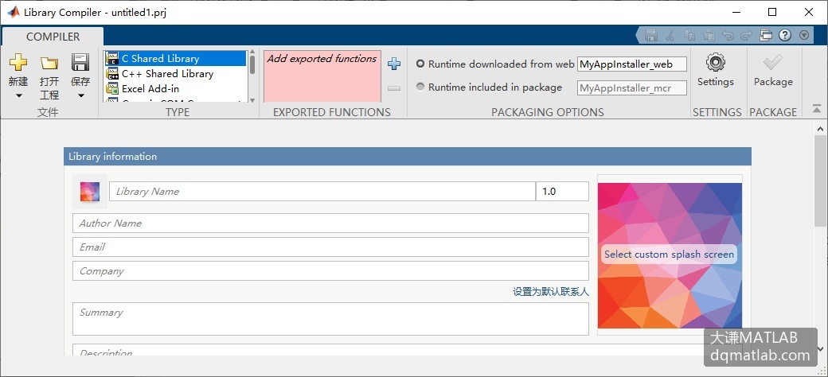Click the quick access Undo arrow
This screenshot has width=828, height=377.
tap(728, 35)
